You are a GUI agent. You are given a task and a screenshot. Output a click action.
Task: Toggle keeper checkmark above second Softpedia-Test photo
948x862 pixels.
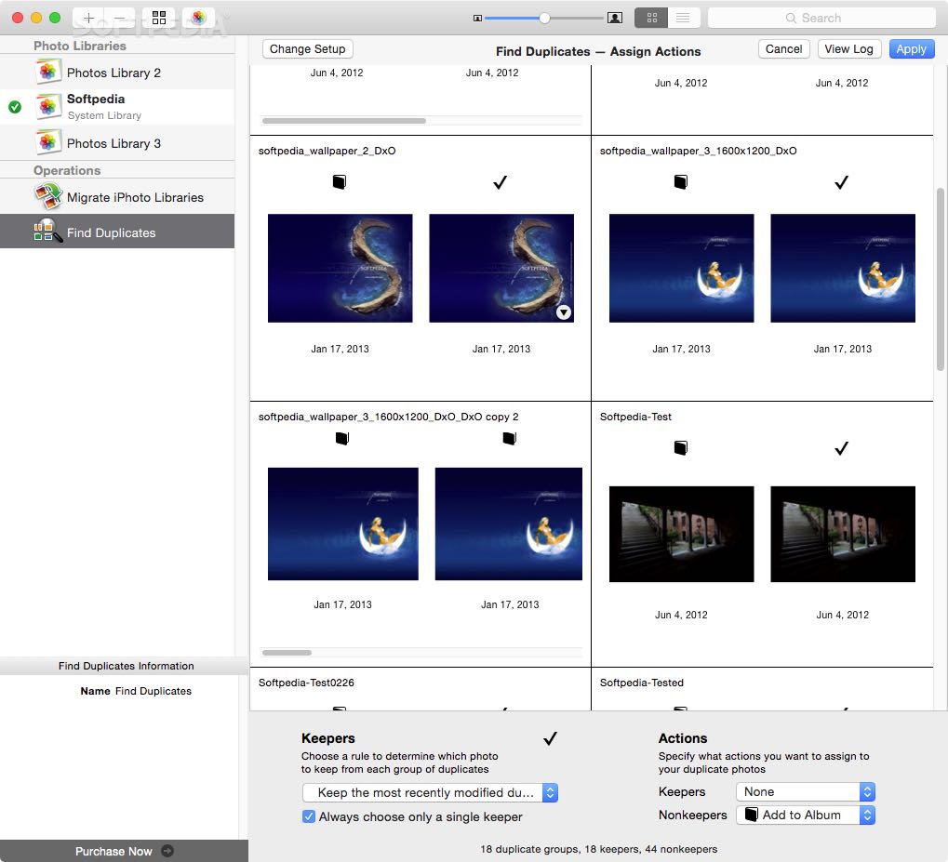[842, 448]
